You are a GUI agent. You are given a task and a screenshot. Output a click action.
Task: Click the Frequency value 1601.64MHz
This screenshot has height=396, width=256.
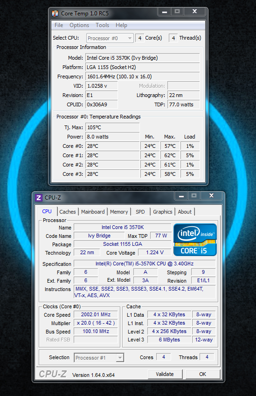pyautogui.click(x=142, y=76)
